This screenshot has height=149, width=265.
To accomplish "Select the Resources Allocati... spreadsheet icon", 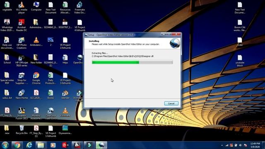I will coord(65,7).
